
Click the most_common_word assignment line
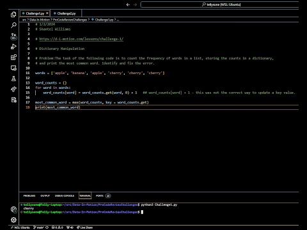pos(92,102)
